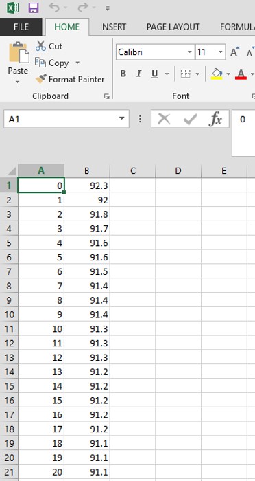Select column B header
Viewport: 255px width, 481px height.
[x=87, y=171]
